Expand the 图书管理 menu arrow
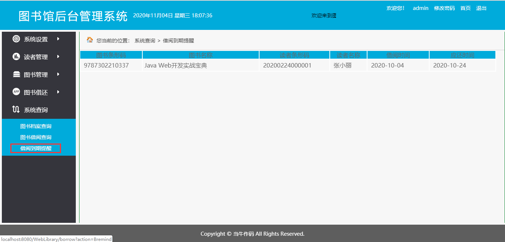Viewport: 505px width, 242px height. pos(58,74)
